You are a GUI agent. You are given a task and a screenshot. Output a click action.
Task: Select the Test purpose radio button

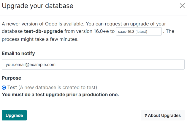(x=4, y=88)
